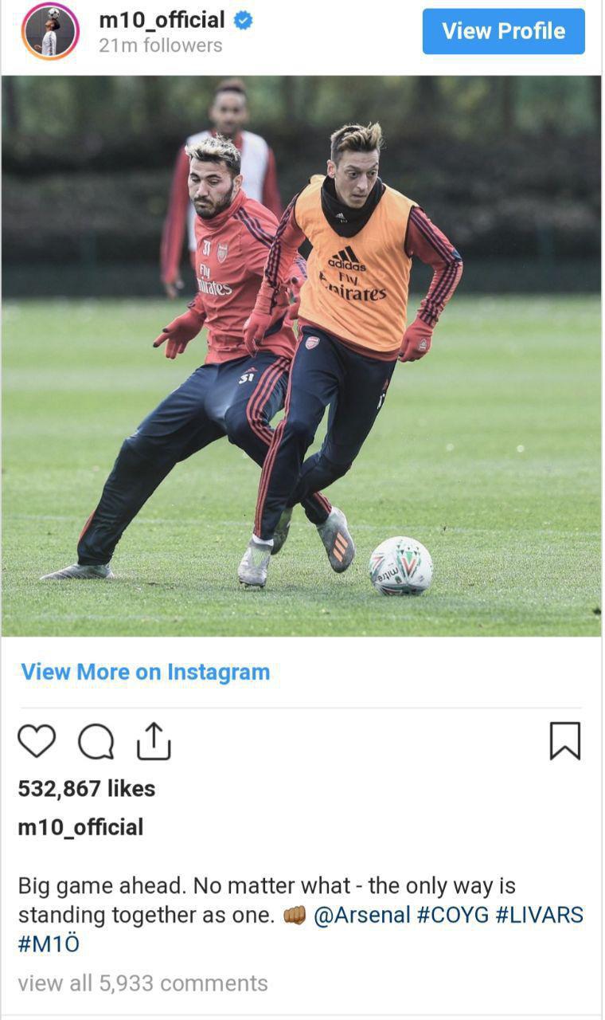Tap the share upload icon
605x1020 pixels.
coord(154,740)
